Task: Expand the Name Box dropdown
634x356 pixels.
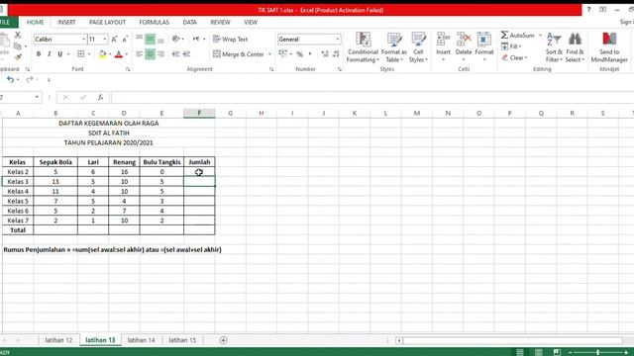Action: [x=37, y=97]
